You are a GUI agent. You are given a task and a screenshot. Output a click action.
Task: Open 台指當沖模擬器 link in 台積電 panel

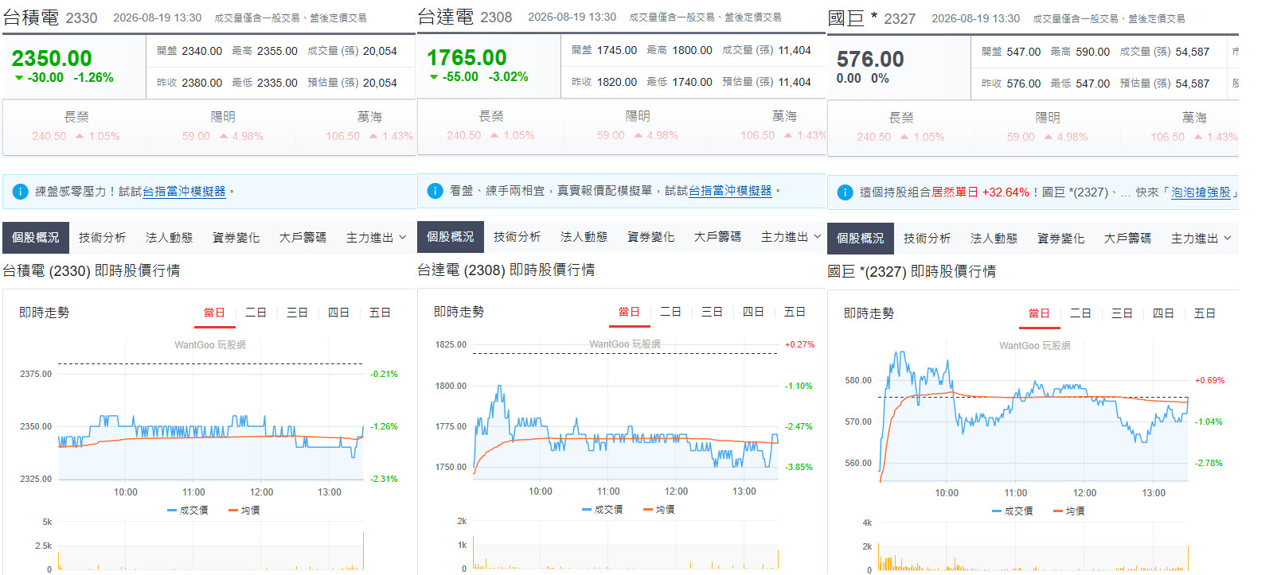[184, 192]
